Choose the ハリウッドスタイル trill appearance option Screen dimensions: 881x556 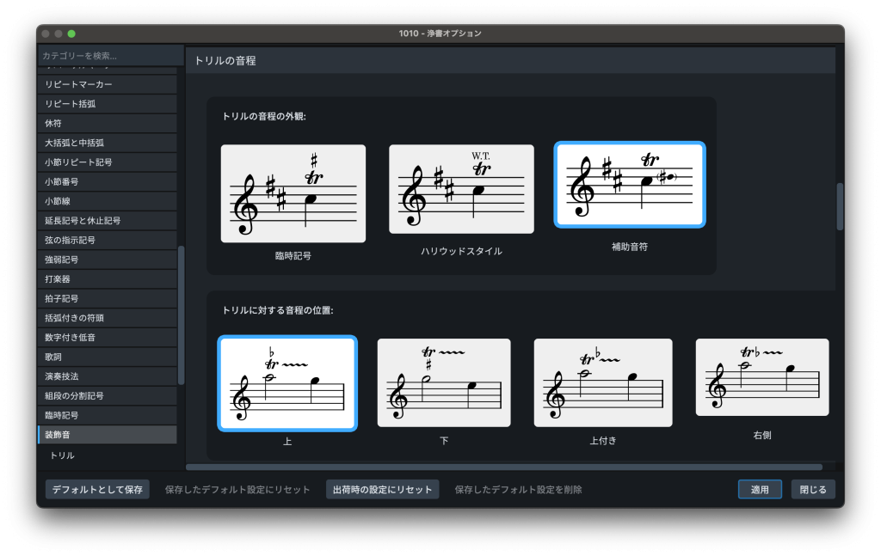(x=461, y=189)
